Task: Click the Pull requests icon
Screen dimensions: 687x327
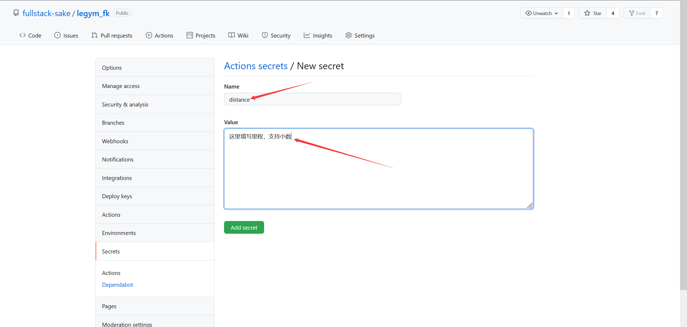Action: tap(94, 35)
